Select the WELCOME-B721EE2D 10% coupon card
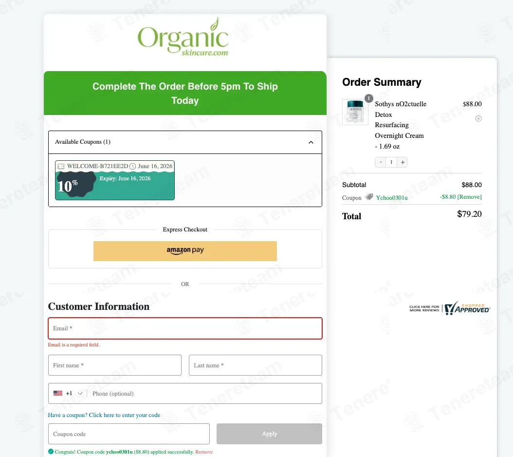The height and width of the screenshot is (457, 513). click(x=115, y=180)
